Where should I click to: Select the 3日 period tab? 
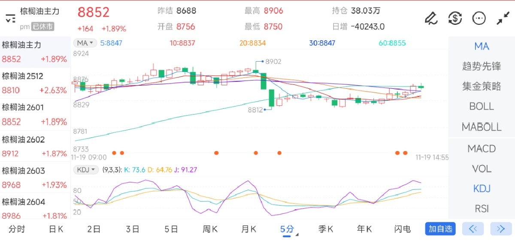[132, 229]
